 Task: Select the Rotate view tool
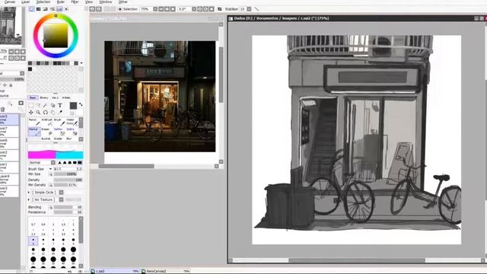click(46, 113)
